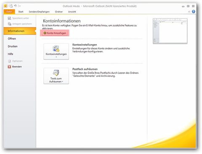Screen dimensions: 202x154
Task: Click the Speichern unter disk icon
Action: click(x=9, y=18)
